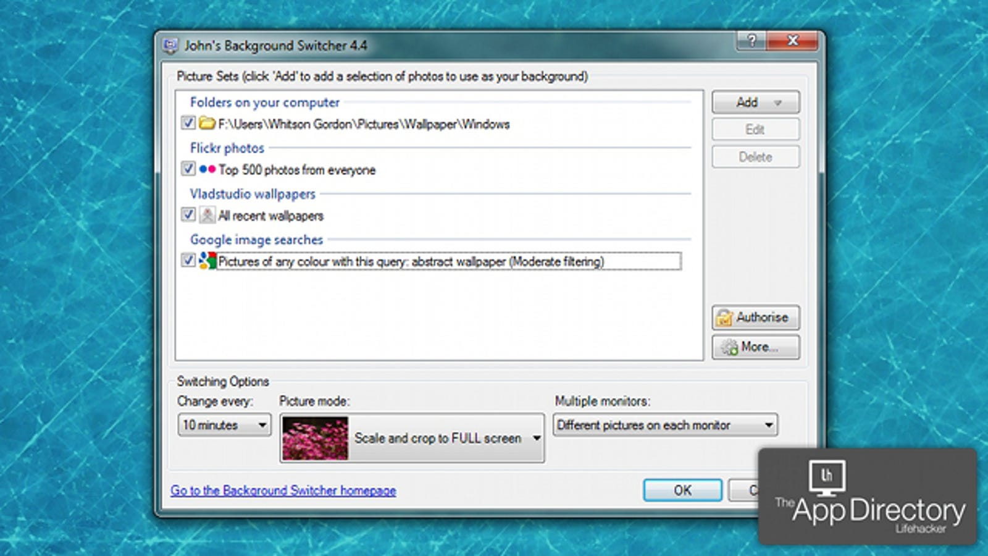Click the pink flowers picture mode thumbnail
This screenshot has height=556, width=988.
coord(316,439)
